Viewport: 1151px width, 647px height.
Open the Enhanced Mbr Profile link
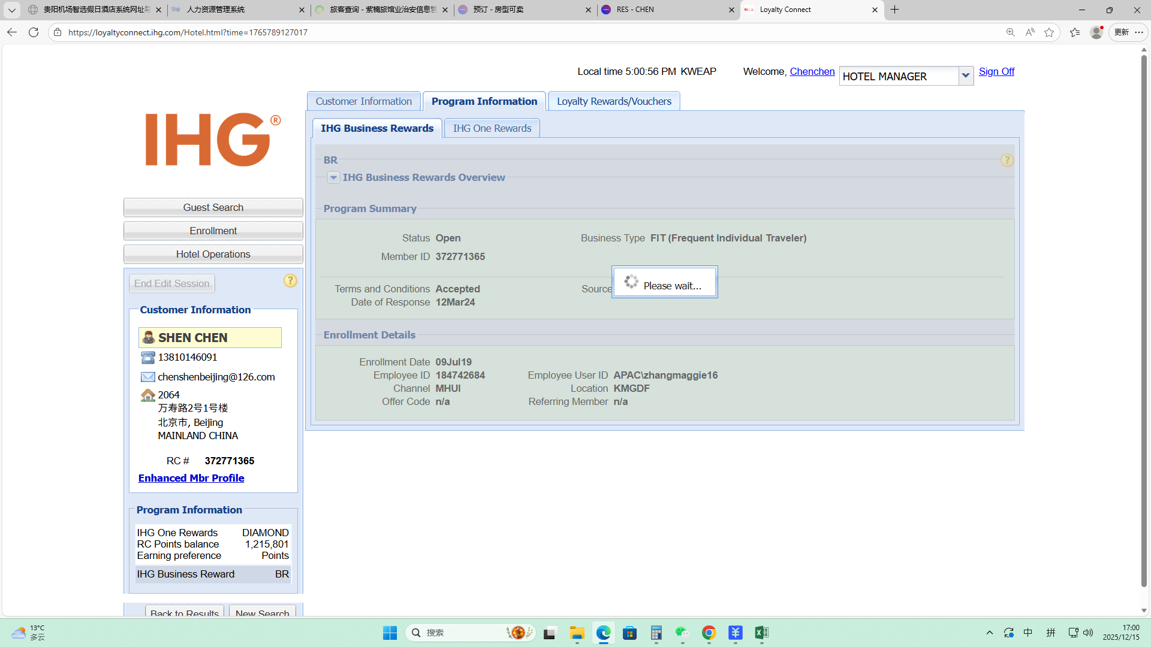191,478
